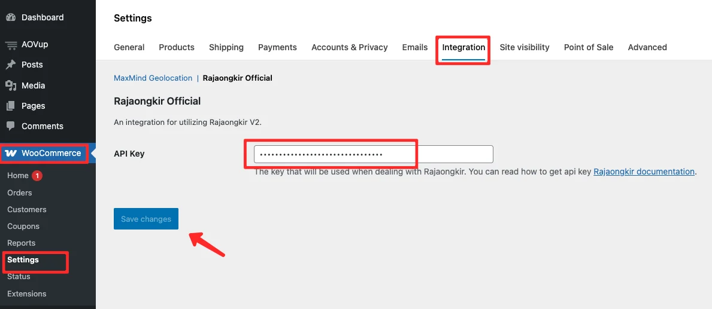The width and height of the screenshot is (712, 309).
Task: Switch to the Shipping tab
Action: coord(226,47)
